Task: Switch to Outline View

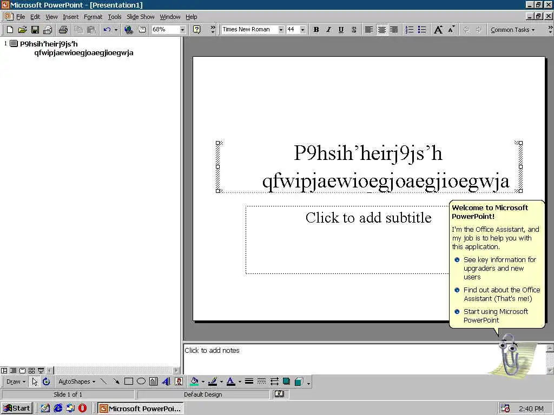Action: point(13,371)
